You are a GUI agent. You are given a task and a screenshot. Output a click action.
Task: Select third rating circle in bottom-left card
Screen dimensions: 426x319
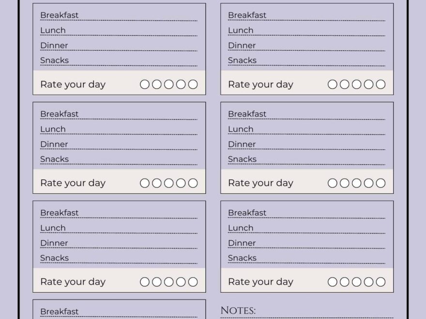click(168, 282)
